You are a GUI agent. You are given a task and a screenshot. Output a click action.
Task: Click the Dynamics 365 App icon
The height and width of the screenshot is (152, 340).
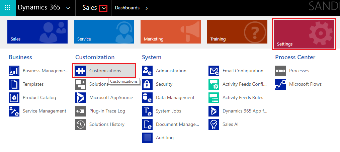pos(214,111)
